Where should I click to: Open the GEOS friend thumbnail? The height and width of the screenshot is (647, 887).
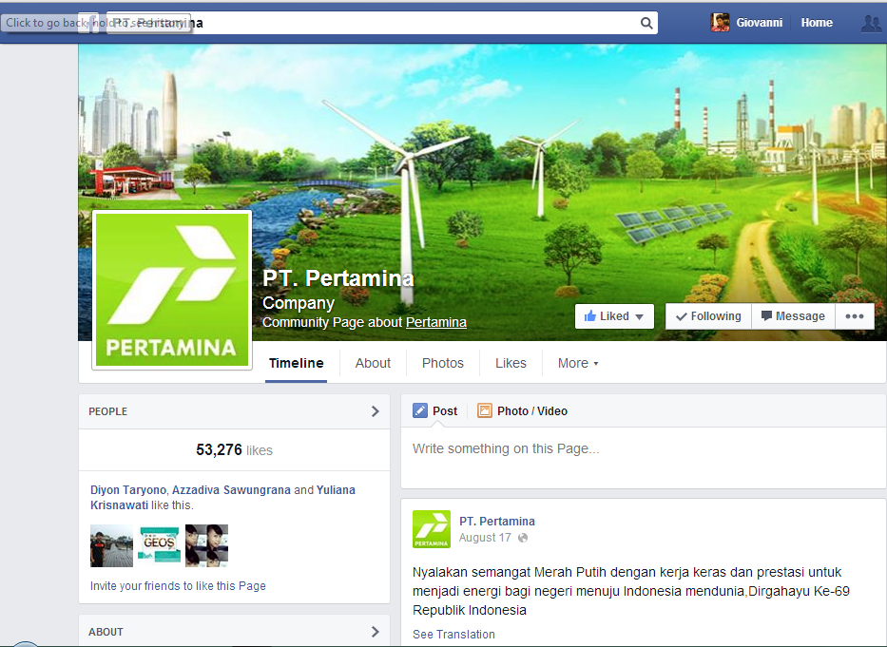point(159,545)
